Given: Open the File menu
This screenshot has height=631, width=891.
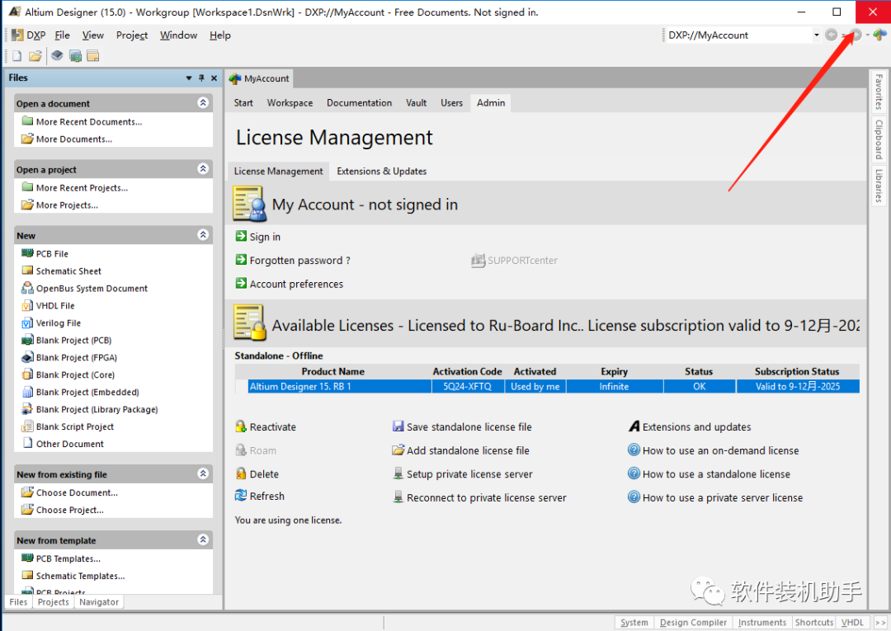Looking at the screenshot, I should point(62,35).
